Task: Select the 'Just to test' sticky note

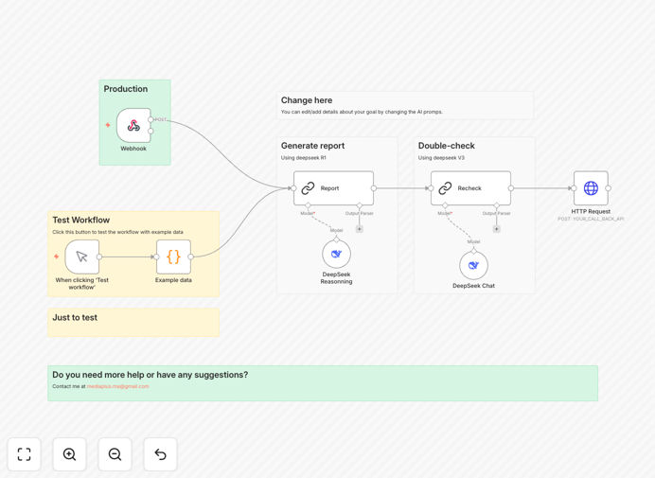Action: click(133, 323)
